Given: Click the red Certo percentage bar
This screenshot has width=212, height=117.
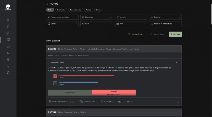Looking at the screenshot, I should click(x=86, y=75).
